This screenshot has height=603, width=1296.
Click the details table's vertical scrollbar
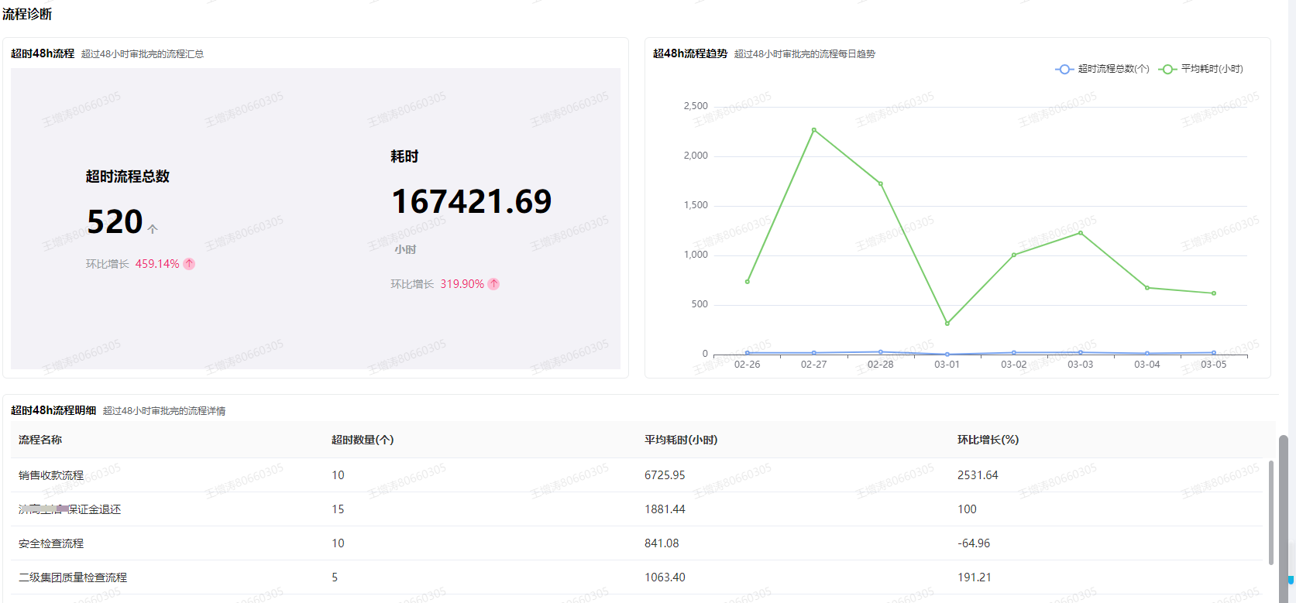[x=1270, y=511]
